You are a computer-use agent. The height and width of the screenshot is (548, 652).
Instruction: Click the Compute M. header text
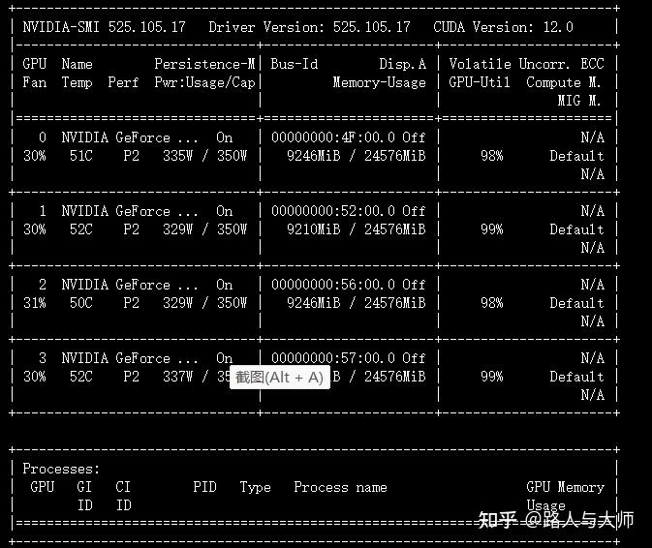tap(564, 82)
